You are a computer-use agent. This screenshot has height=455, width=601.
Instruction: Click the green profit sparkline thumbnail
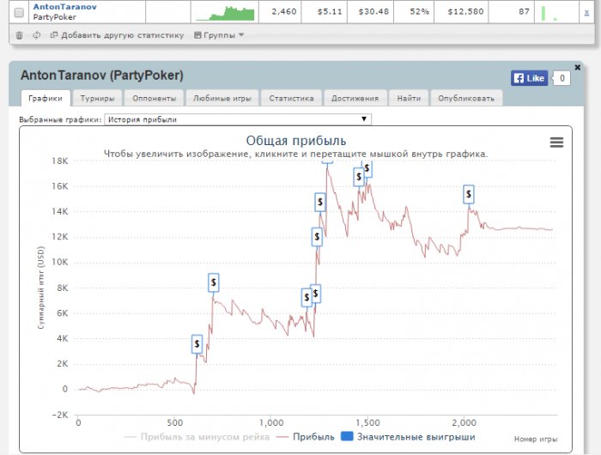pos(225,13)
